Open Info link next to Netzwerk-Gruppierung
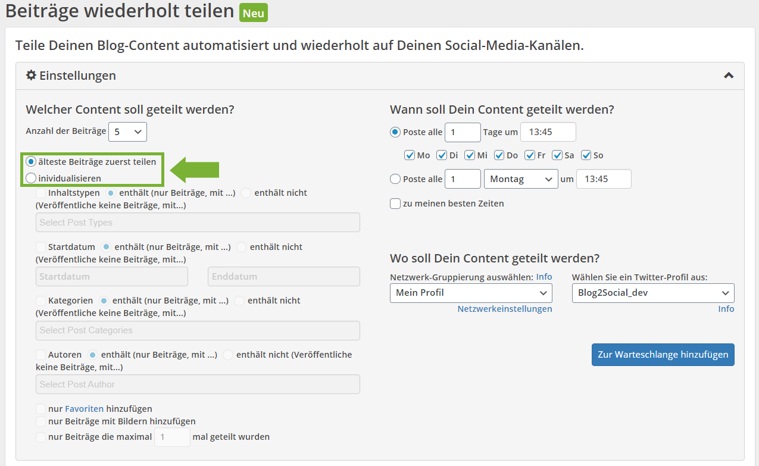Screen dimensions: 759x466 tap(544, 277)
